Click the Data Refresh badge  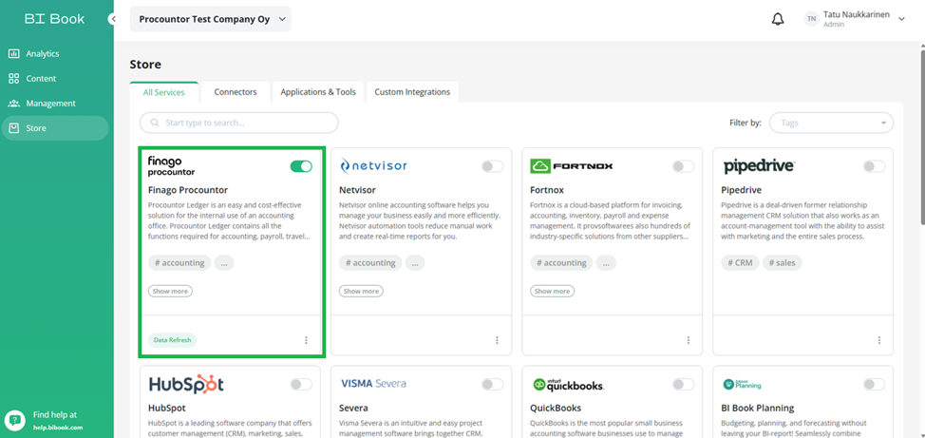172,340
